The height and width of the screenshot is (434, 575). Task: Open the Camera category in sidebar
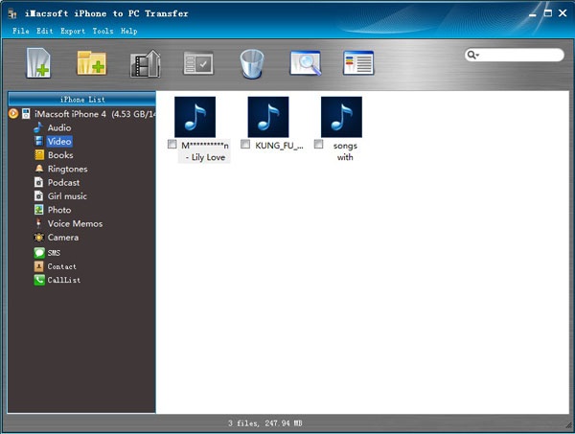coord(62,238)
